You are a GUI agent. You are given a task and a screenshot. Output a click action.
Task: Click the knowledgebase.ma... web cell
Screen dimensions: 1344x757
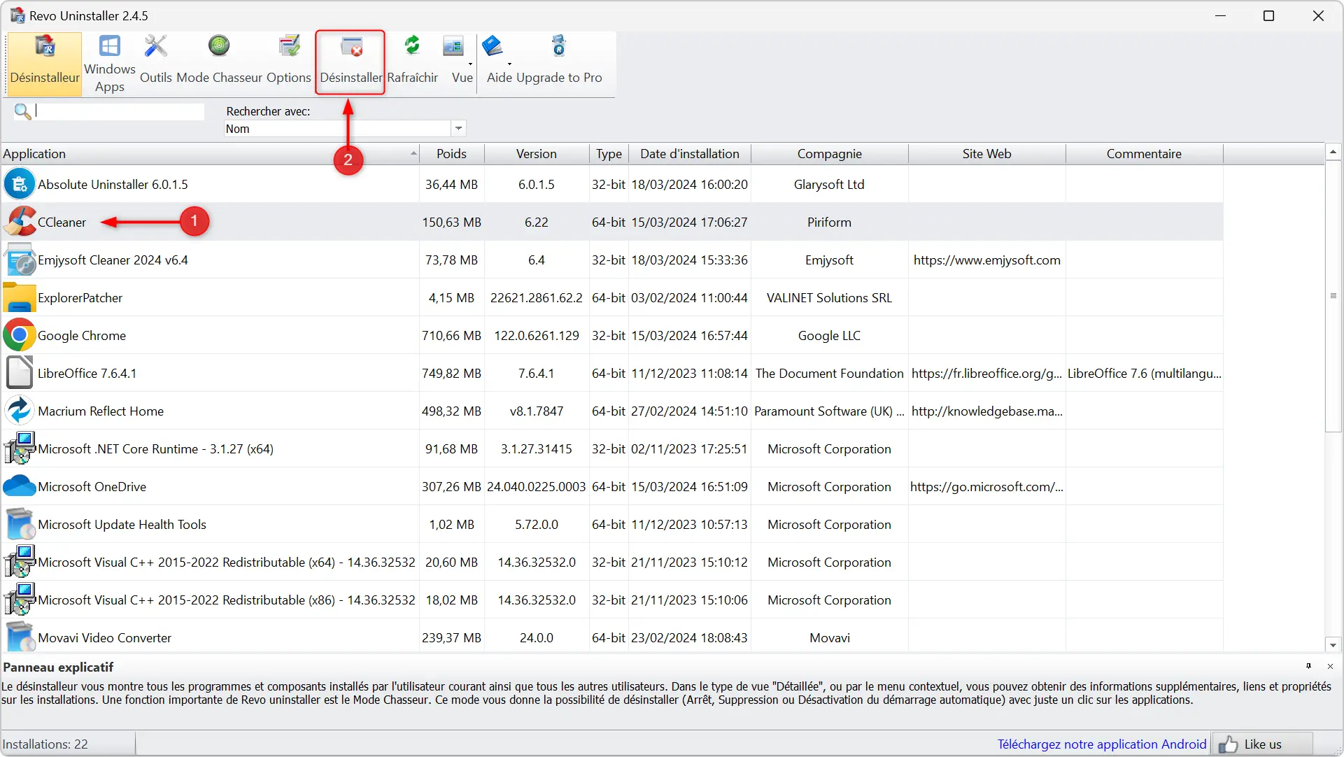(986, 411)
